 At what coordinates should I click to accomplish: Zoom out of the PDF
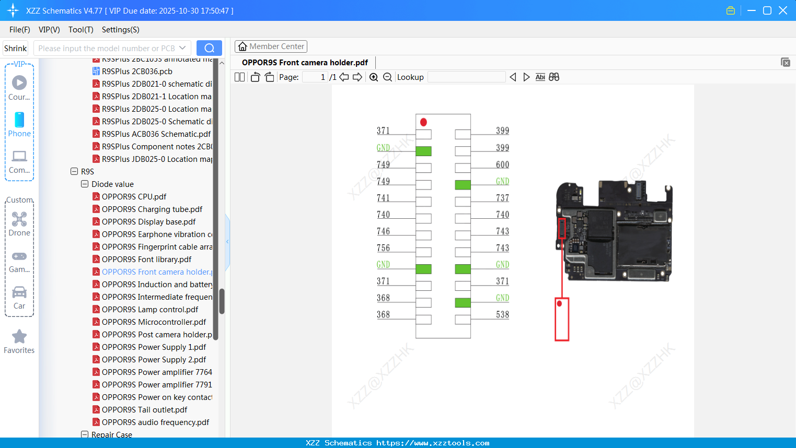click(x=387, y=77)
